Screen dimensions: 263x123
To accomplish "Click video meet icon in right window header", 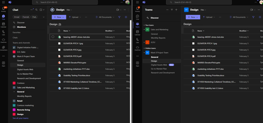I will pyautogui.click(x=252, y=10).
